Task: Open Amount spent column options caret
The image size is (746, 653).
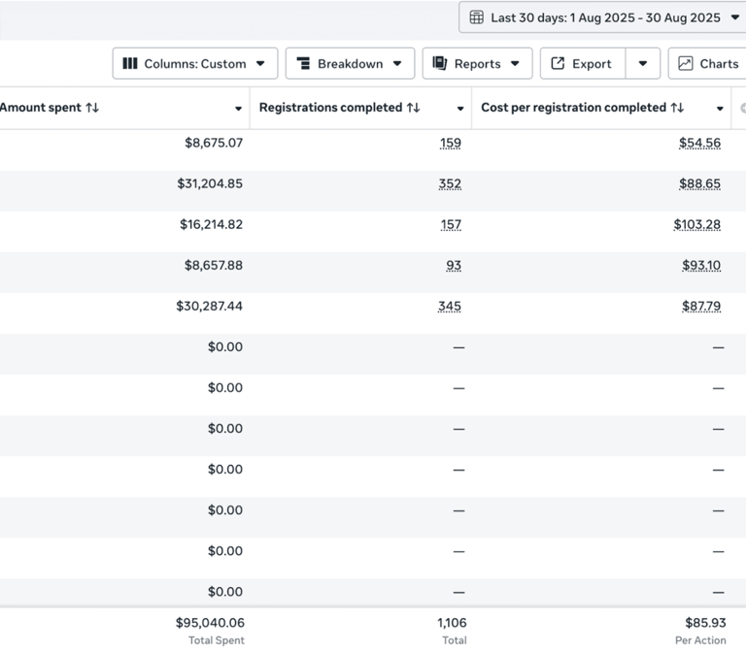Action: pos(238,109)
